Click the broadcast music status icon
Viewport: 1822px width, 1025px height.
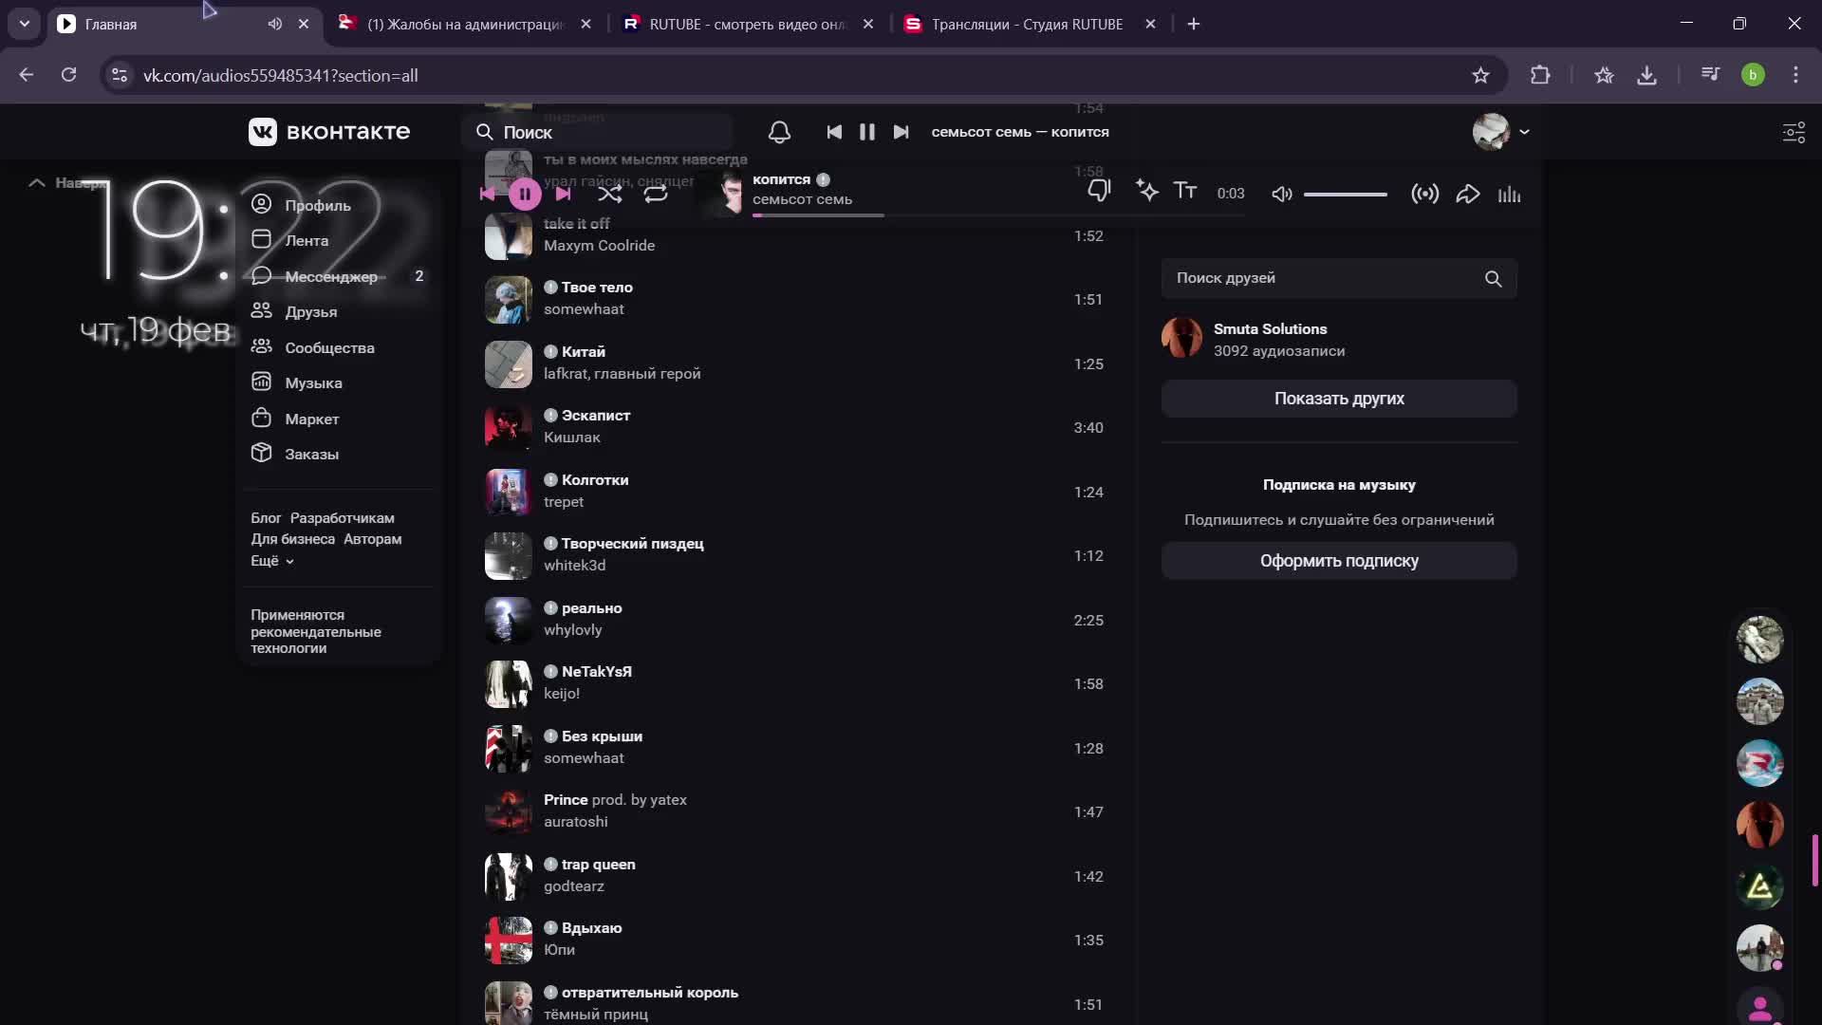(1424, 195)
